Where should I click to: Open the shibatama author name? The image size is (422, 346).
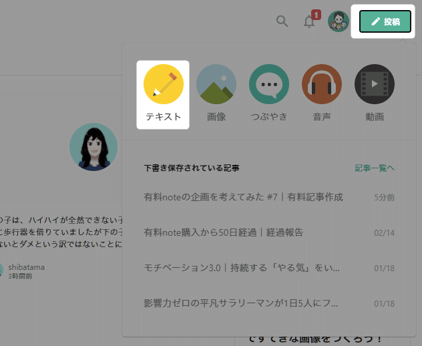[x=27, y=267]
